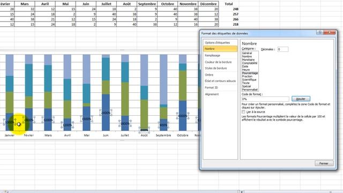Select the Novembre table header cell
343x193 pixels.
pos(188,4)
